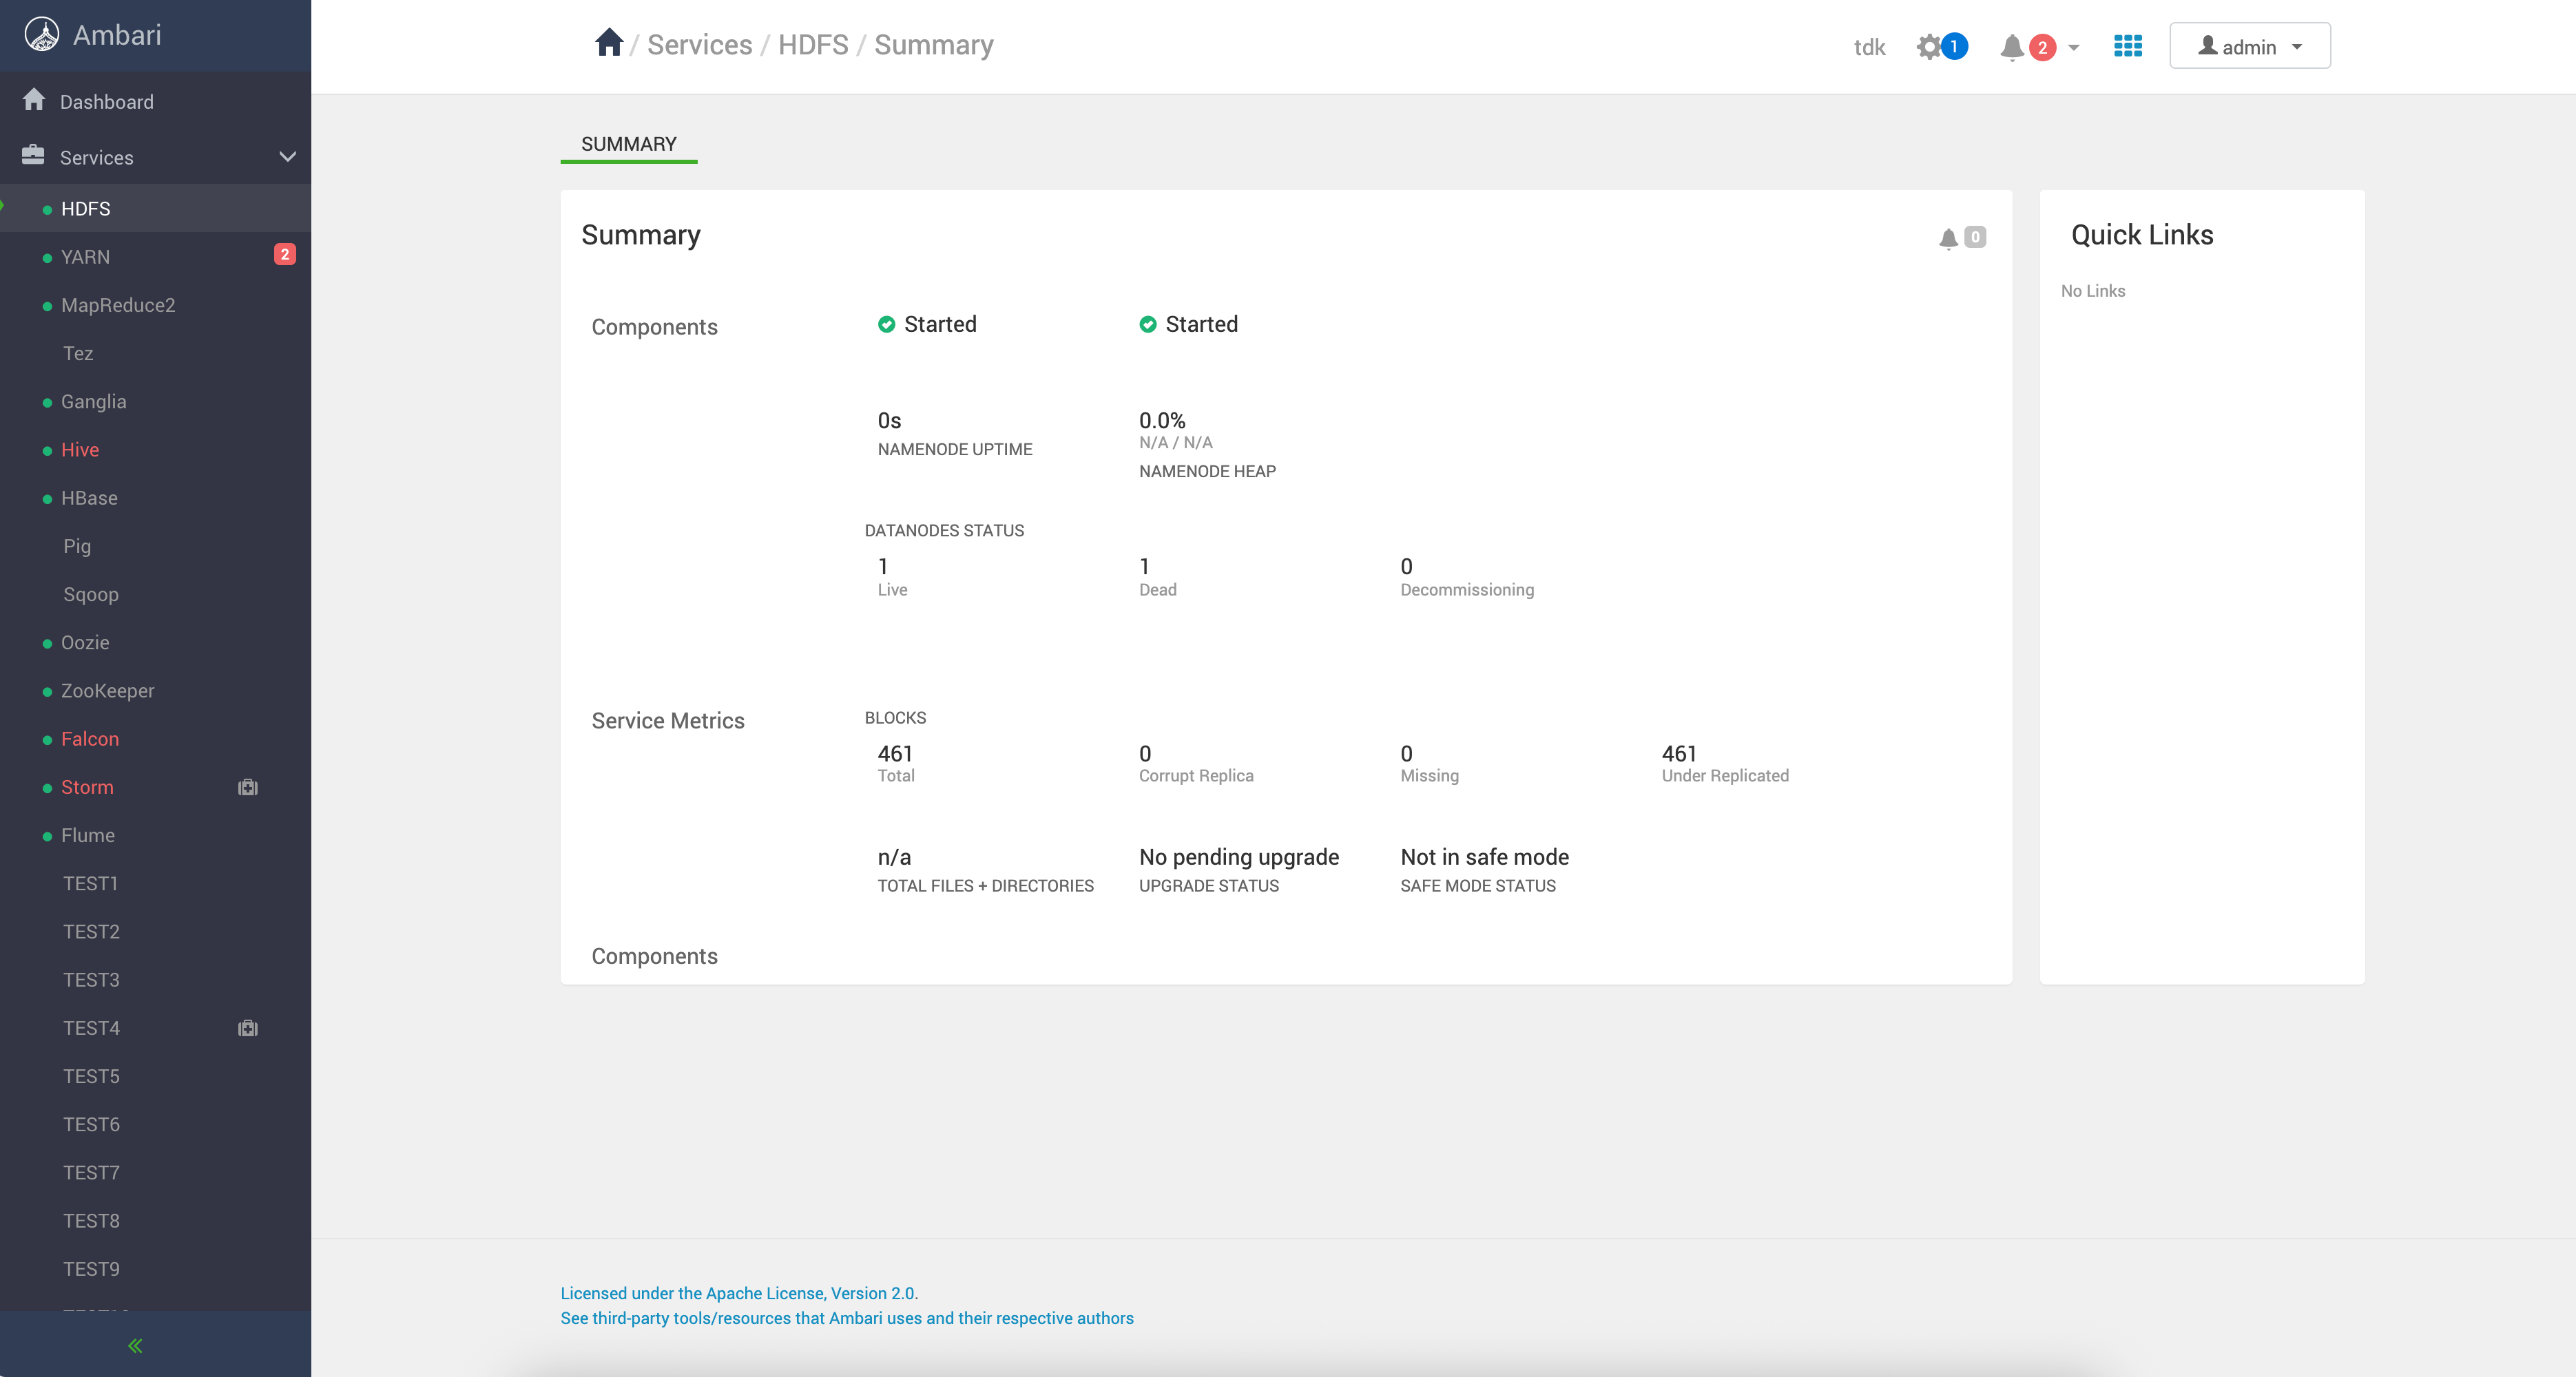
Task: Collapse the Services menu chevron
Action: coord(287,157)
